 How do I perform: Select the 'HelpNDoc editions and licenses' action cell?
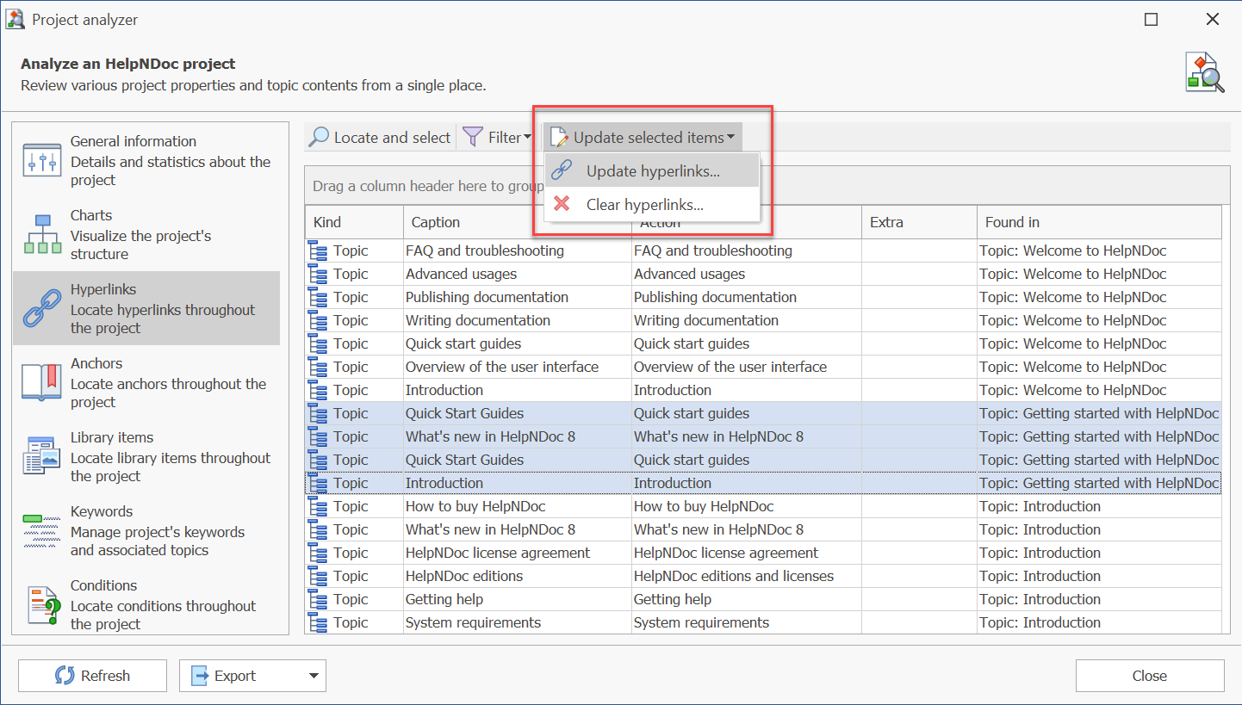tap(747, 576)
